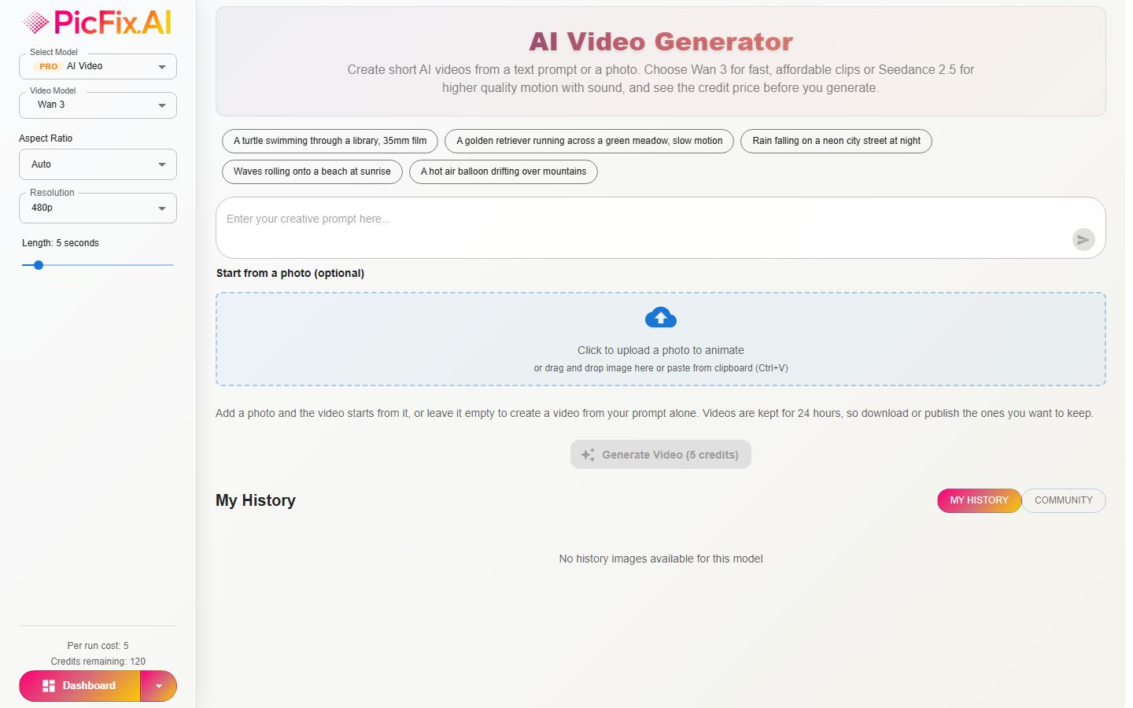This screenshot has height=708, width=1133.
Task: Switch to the My History tab
Action: point(979,500)
